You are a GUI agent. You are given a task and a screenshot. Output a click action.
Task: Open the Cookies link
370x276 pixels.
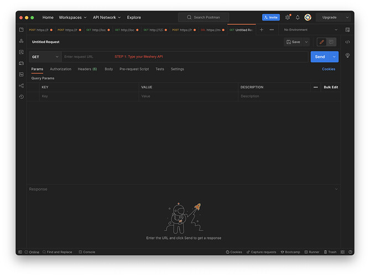(329, 69)
